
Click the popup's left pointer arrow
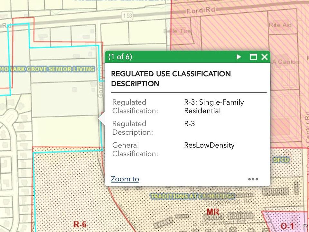point(102,119)
